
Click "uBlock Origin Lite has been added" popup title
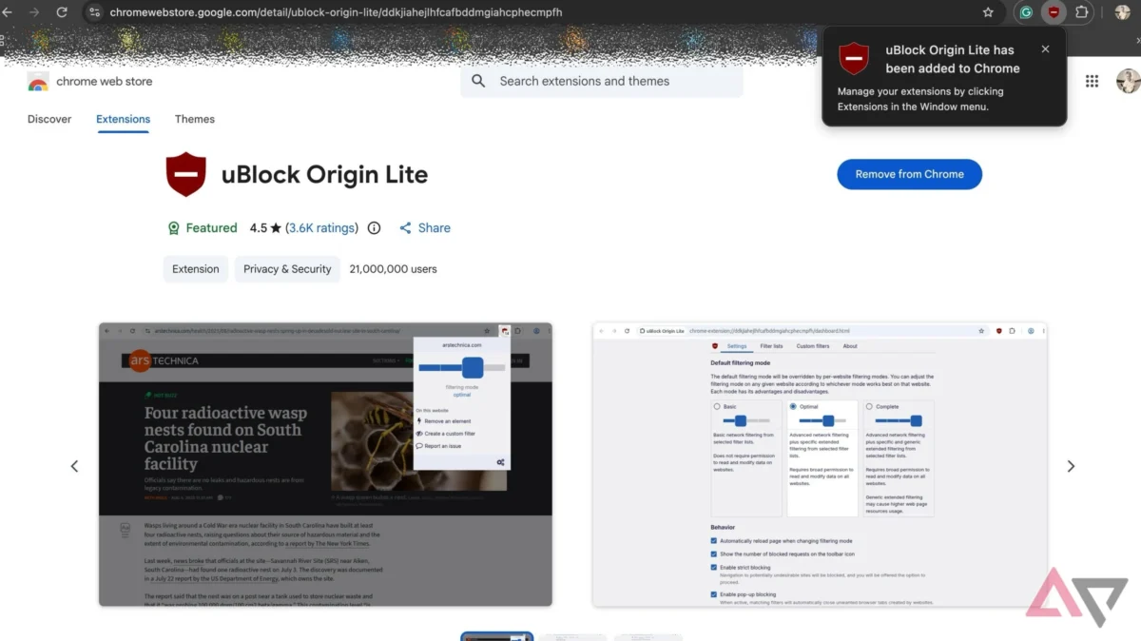click(952, 59)
